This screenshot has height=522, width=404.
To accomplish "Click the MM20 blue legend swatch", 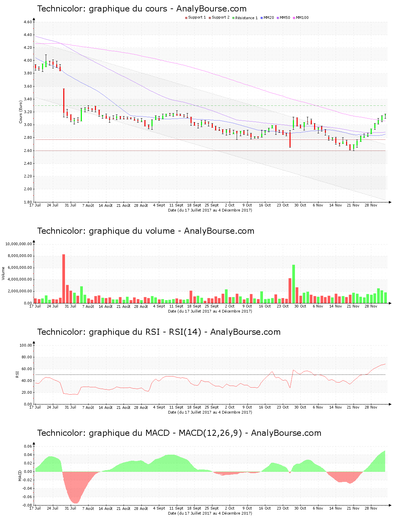I will pyautogui.click(x=262, y=18).
